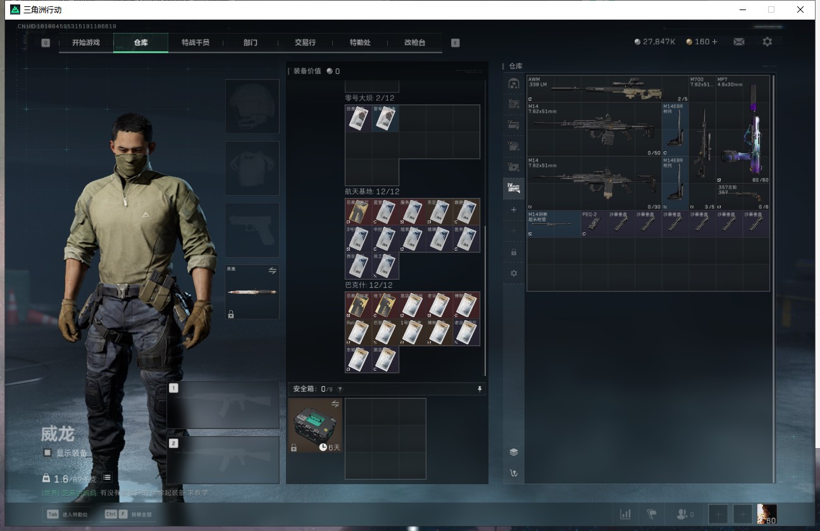Pin the safe box section

click(x=480, y=389)
